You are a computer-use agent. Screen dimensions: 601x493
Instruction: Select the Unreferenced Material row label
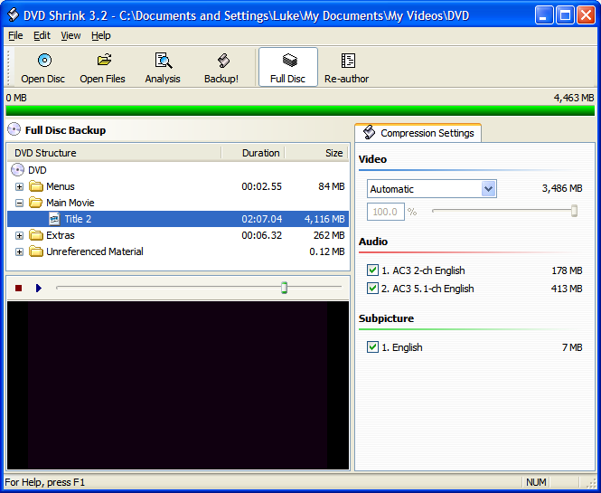pos(95,251)
